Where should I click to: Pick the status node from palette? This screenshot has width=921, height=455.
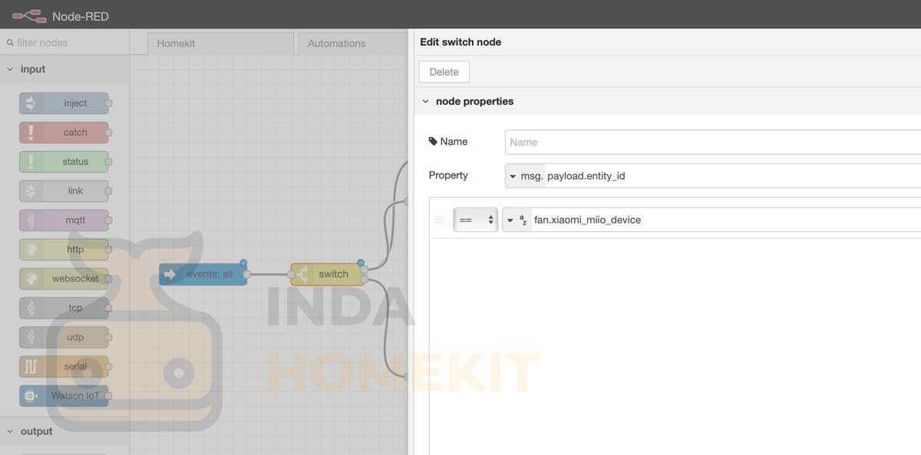(x=64, y=162)
